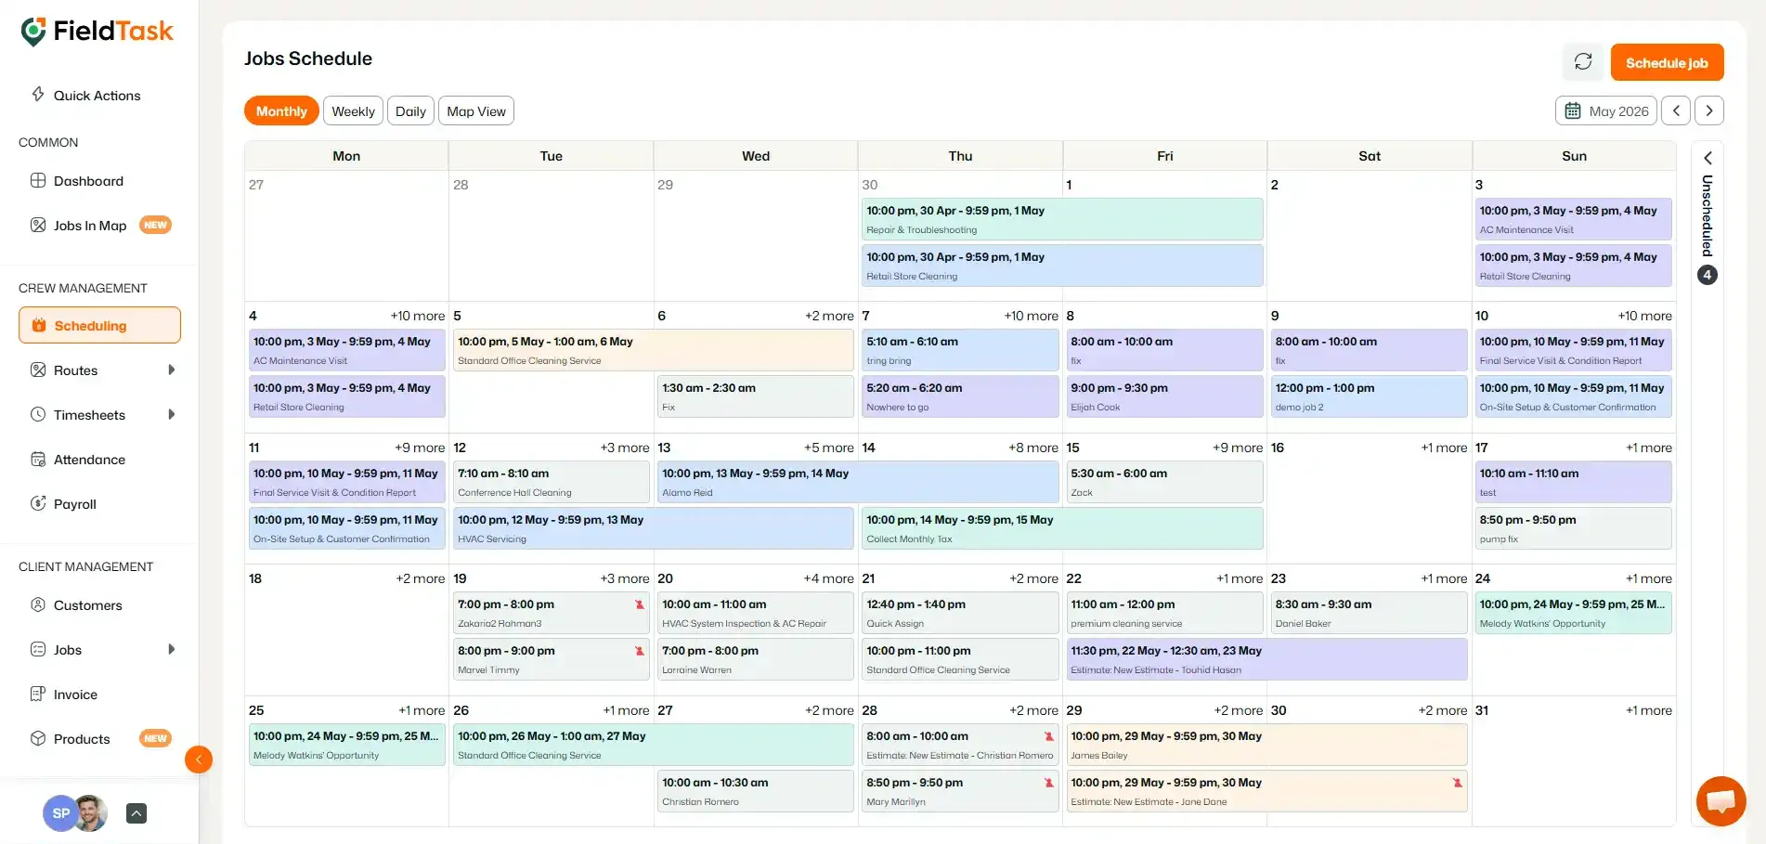Open HVAC Servicing job on May 12
This screenshot has width=1766, height=844.
(653, 528)
